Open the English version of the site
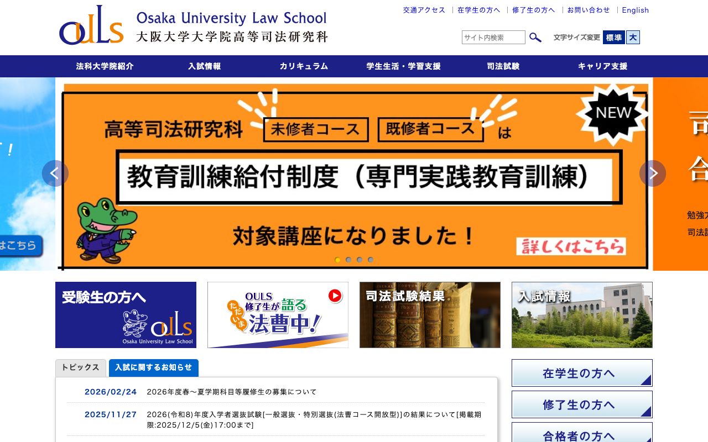The height and width of the screenshot is (442, 708). pyautogui.click(x=635, y=10)
